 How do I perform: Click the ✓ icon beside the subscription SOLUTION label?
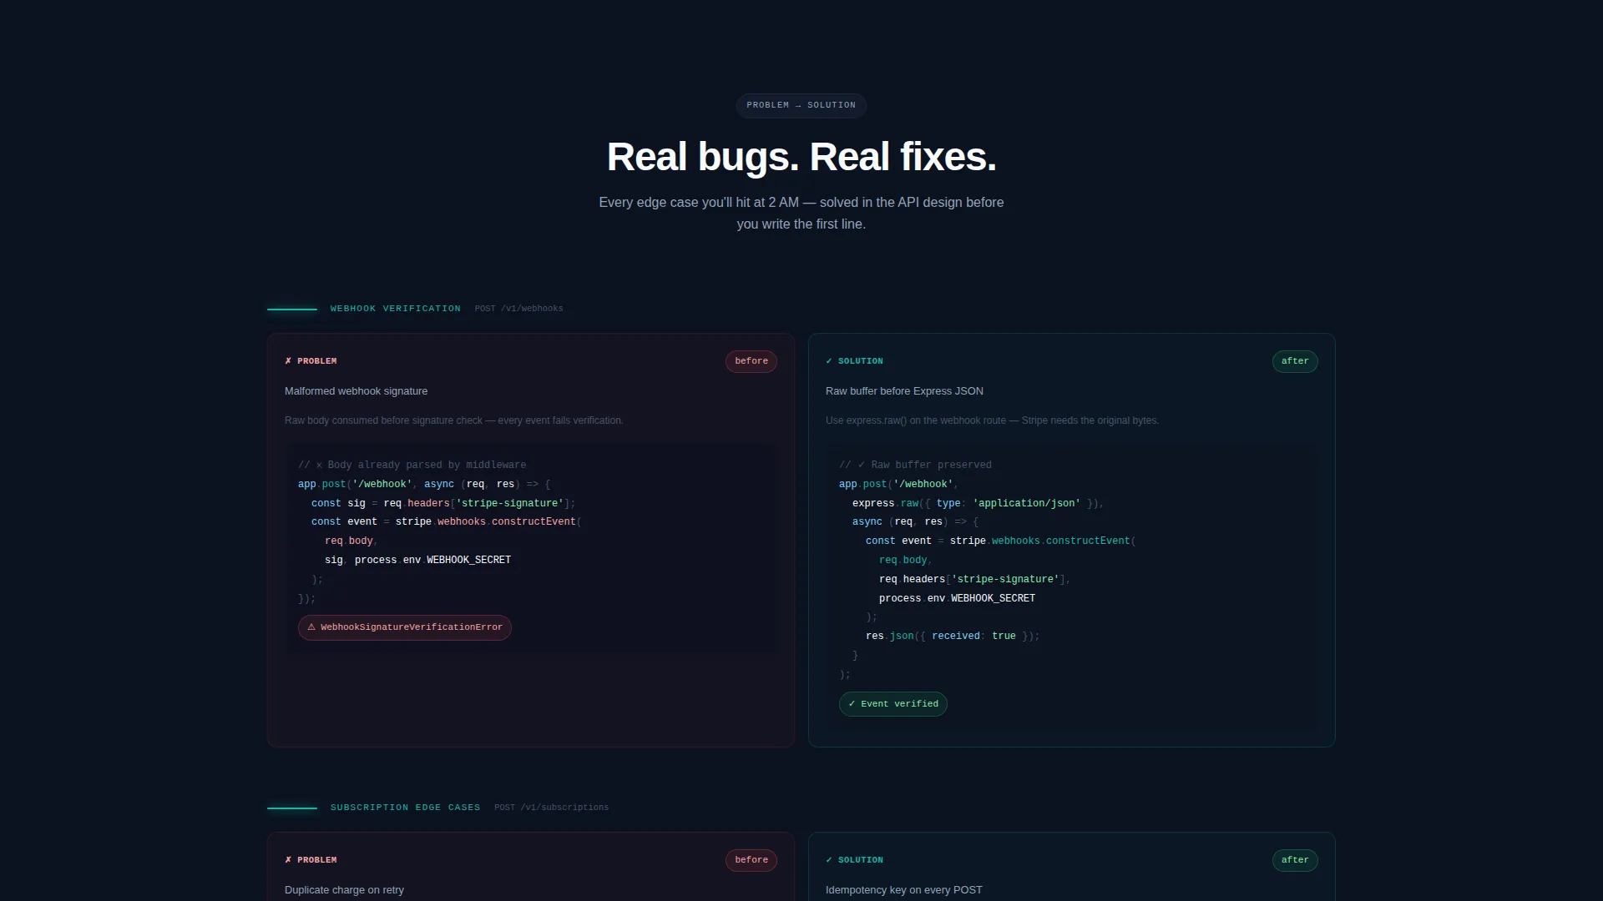[x=829, y=860]
